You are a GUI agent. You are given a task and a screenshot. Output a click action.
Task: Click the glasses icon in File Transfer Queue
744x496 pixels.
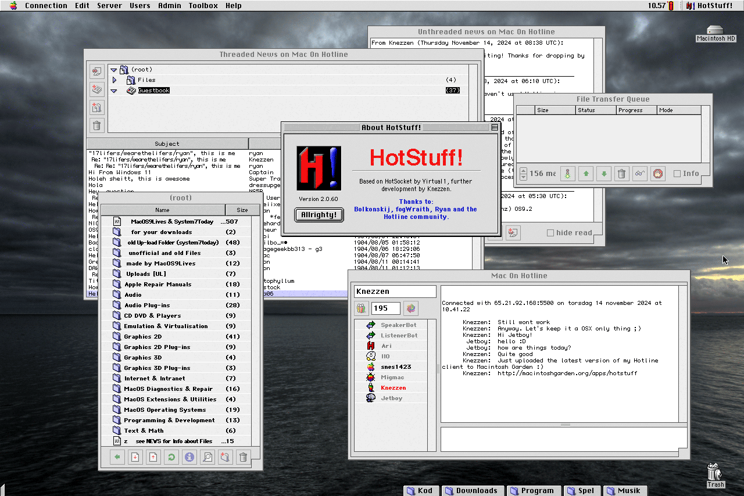[639, 173]
